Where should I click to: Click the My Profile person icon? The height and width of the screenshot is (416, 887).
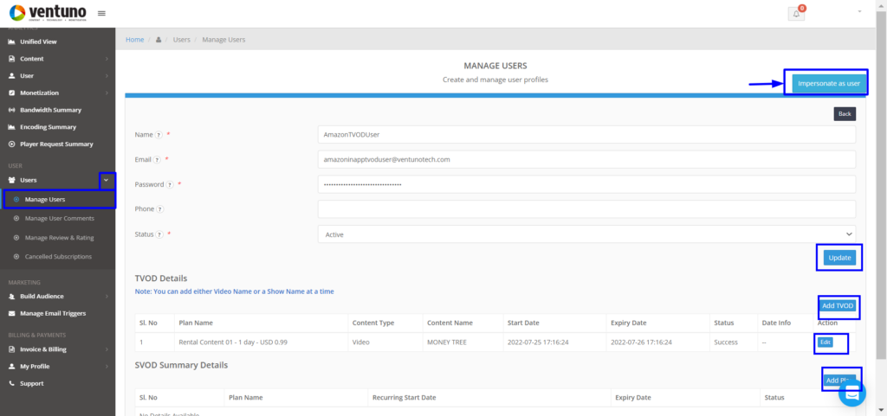click(x=12, y=367)
